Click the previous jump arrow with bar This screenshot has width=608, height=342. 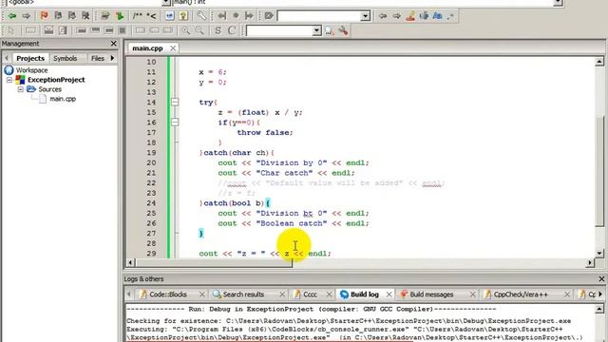click(x=221, y=16)
